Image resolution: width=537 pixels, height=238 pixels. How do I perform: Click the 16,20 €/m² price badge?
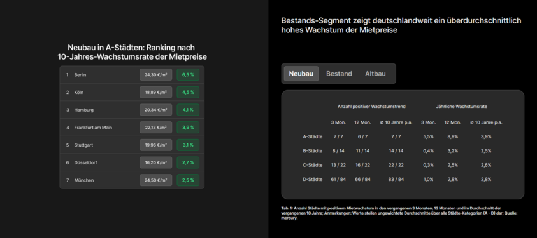[x=156, y=162]
